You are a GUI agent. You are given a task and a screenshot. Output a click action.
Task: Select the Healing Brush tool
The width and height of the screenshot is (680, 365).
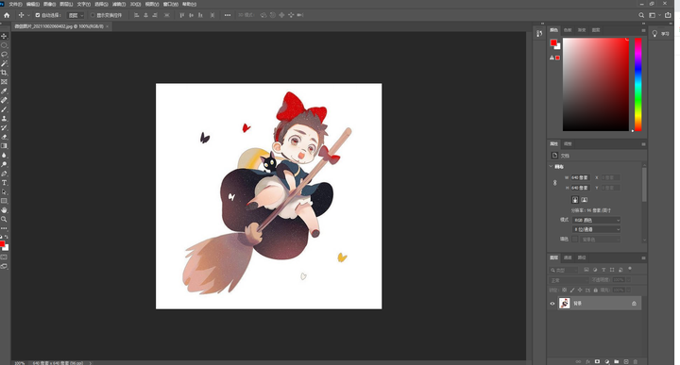pos(4,100)
